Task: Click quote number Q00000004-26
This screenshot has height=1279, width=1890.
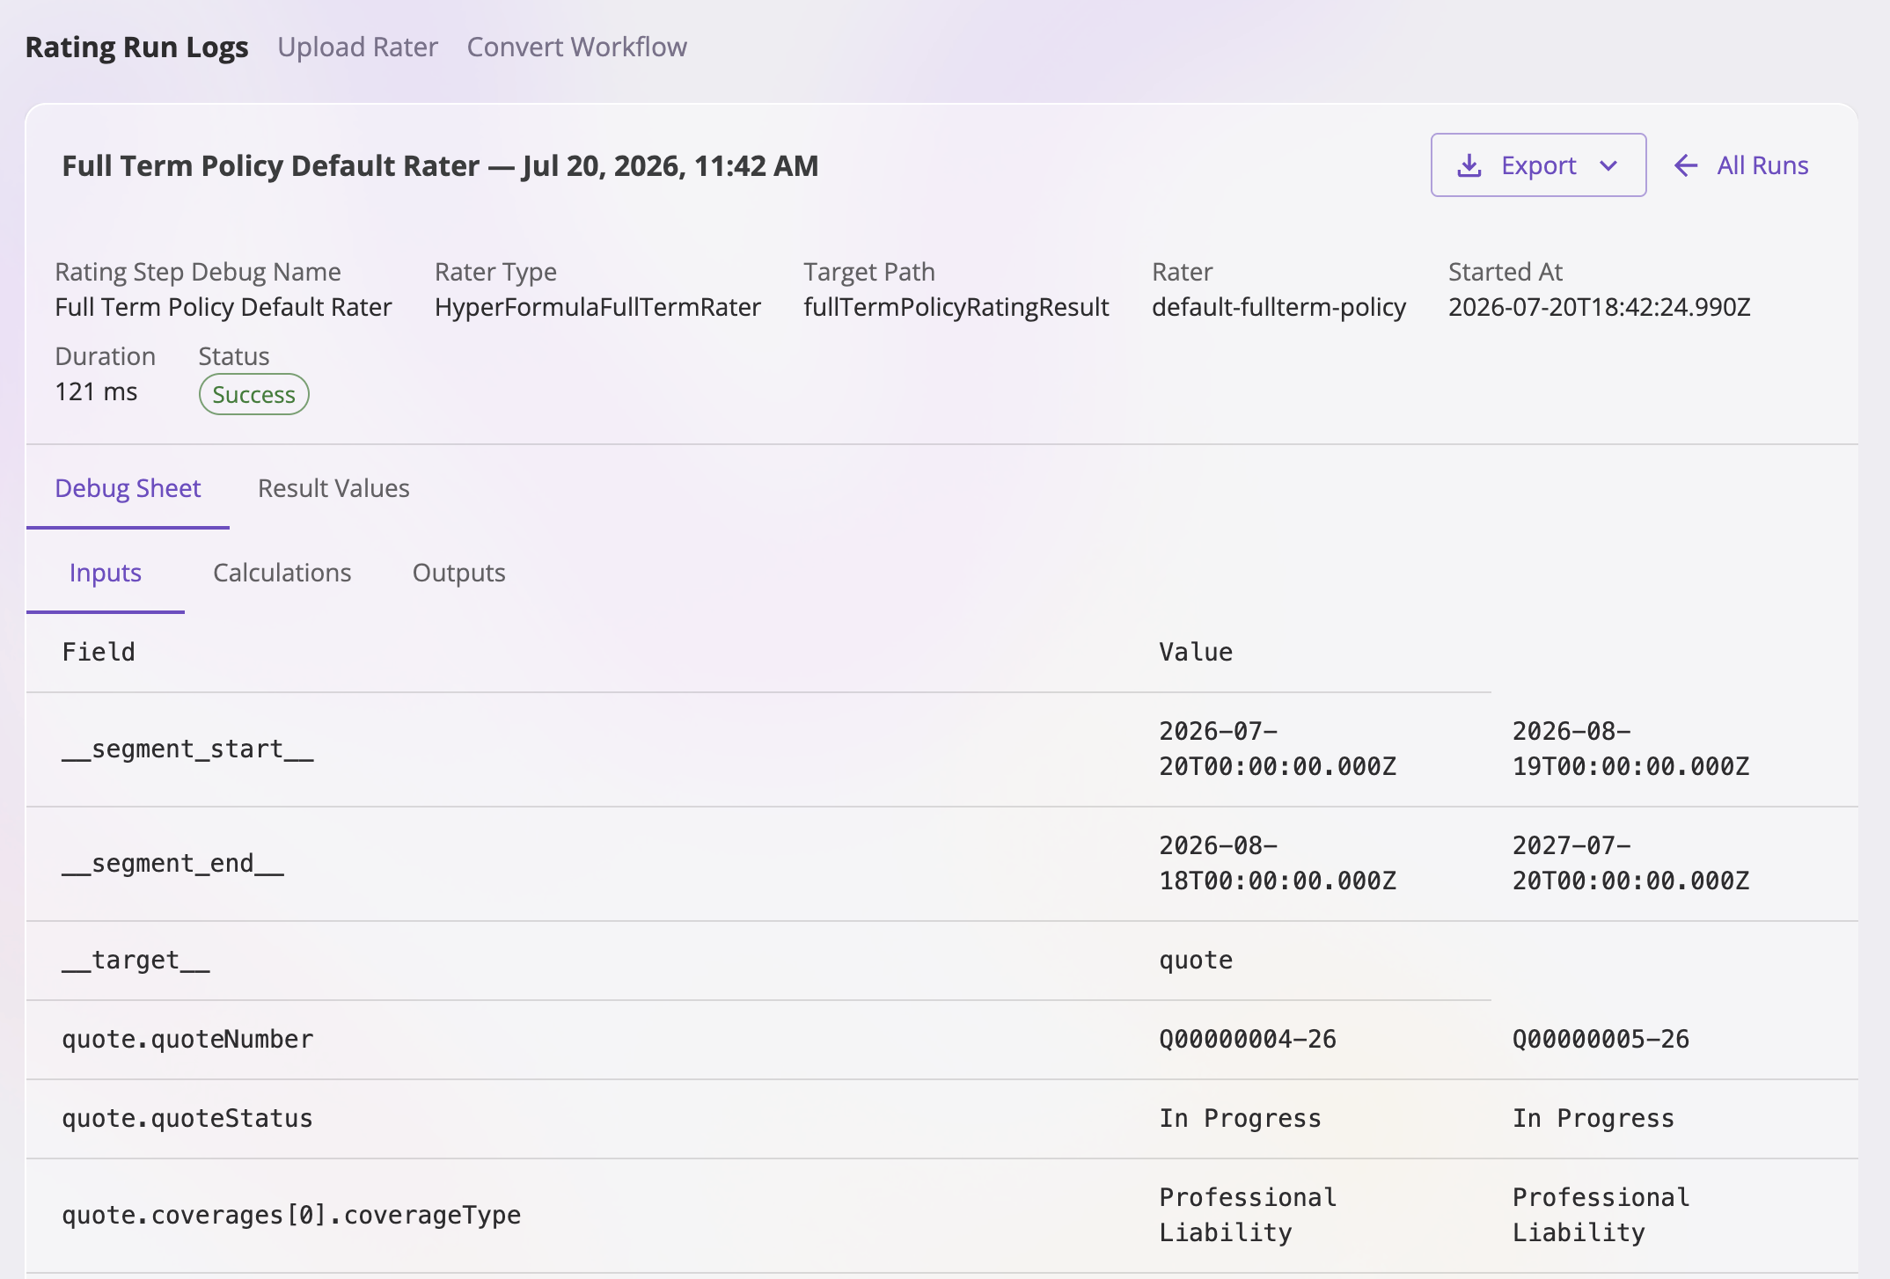Action: [x=1248, y=1039]
